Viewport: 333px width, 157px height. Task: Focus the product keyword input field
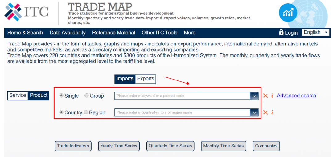coord(182,96)
